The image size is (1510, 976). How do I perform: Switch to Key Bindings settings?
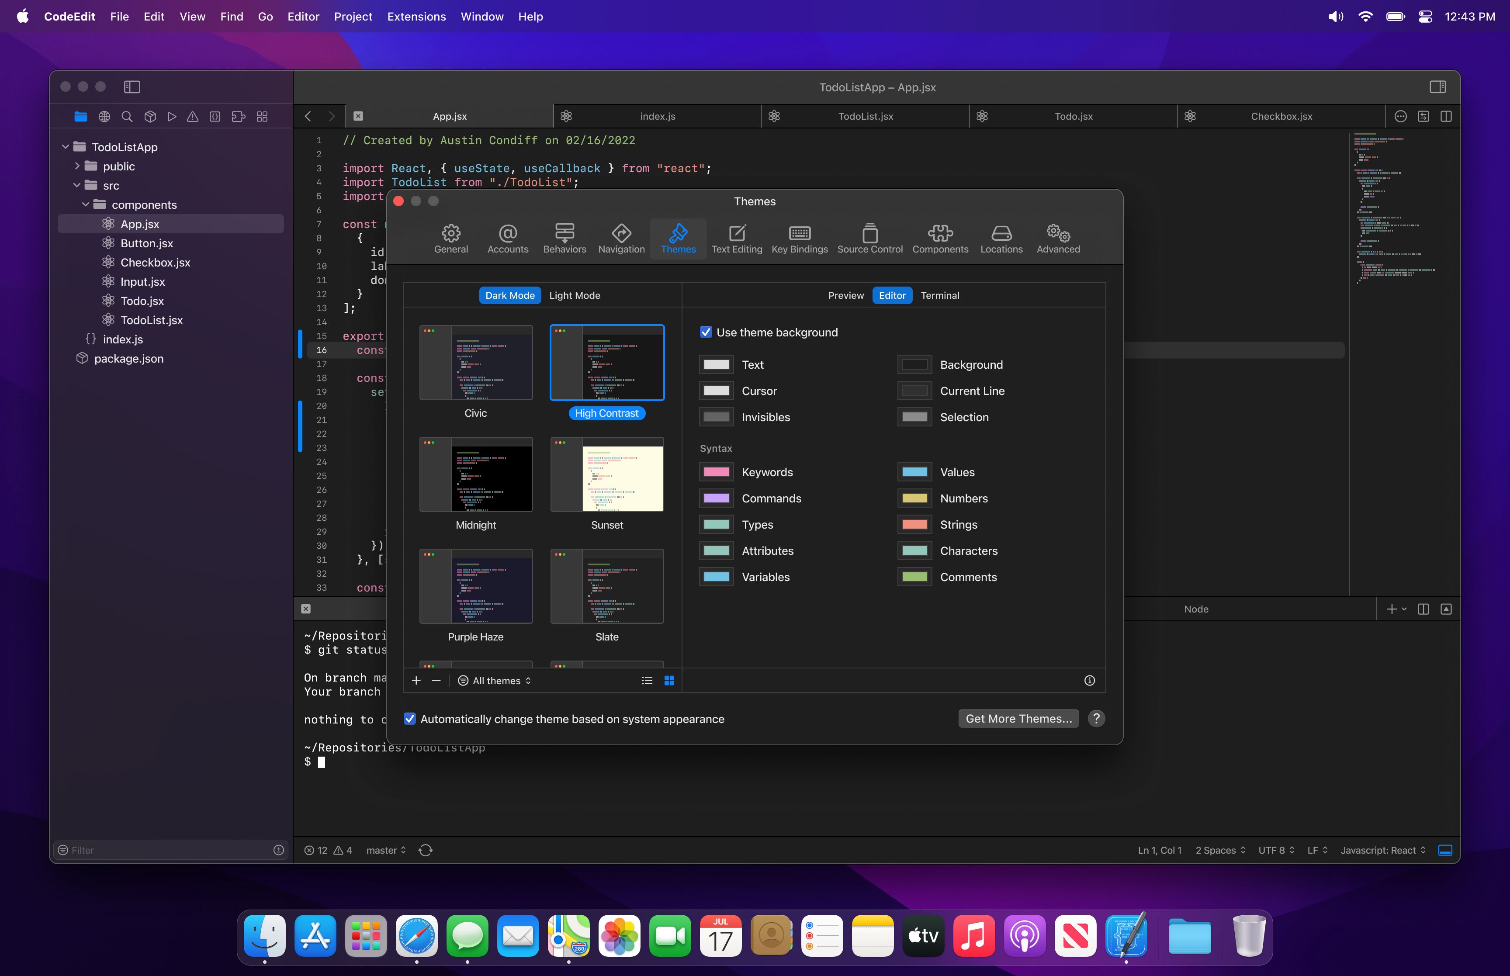[799, 238]
